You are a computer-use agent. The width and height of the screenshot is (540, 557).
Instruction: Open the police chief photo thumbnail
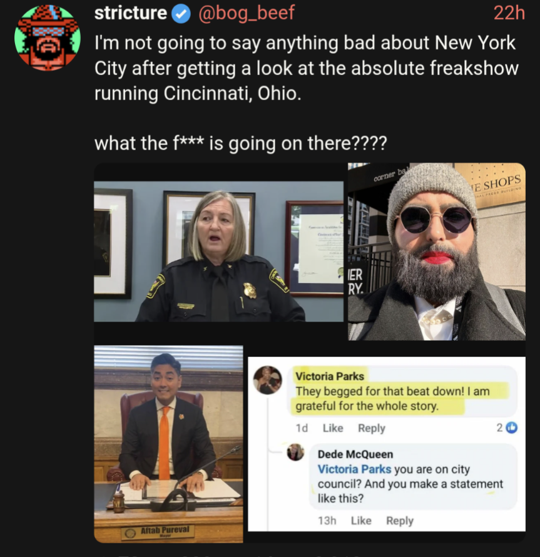(x=218, y=252)
